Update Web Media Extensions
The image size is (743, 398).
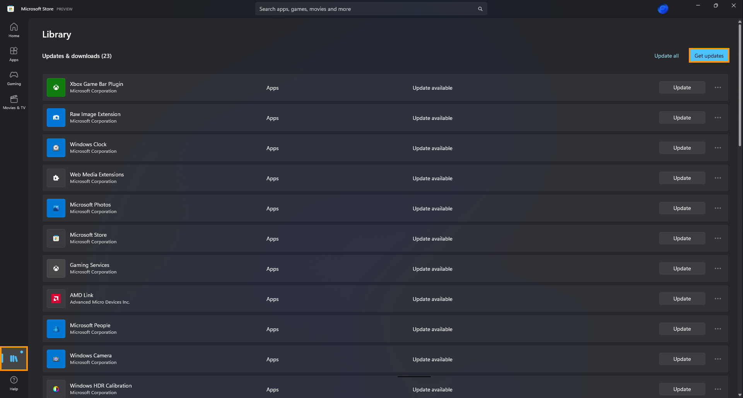point(682,178)
